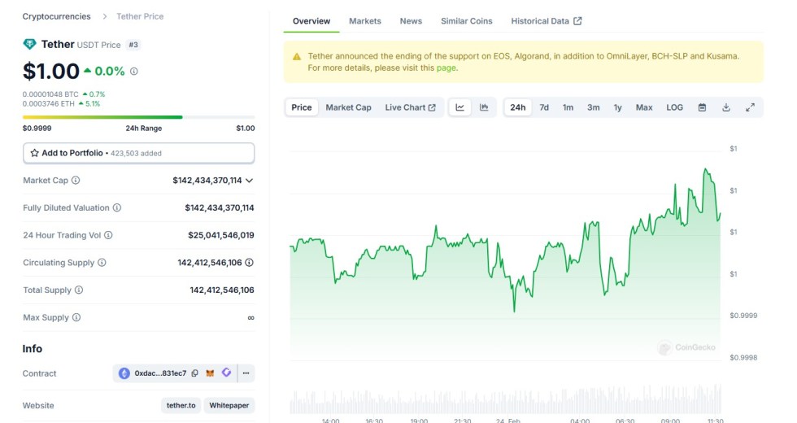Click the Market Cap info icon

[76, 181]
